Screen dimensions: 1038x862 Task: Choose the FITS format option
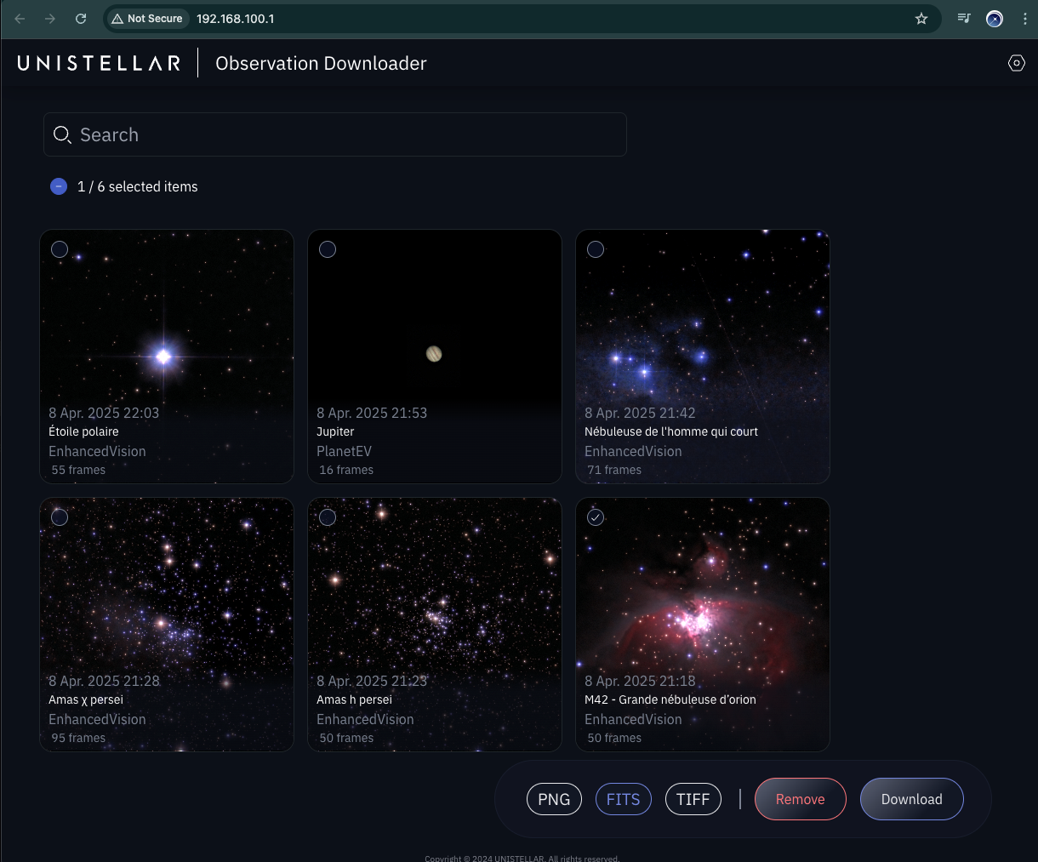[x=623, y=799]
